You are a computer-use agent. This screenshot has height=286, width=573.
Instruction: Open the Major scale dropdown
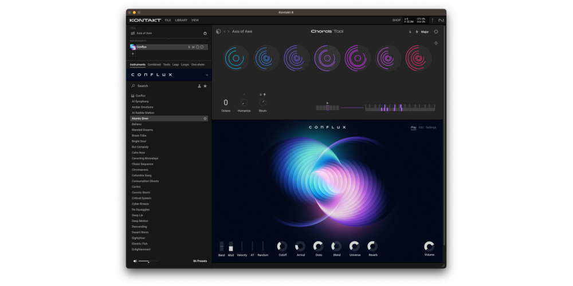(x=425, y=32)
